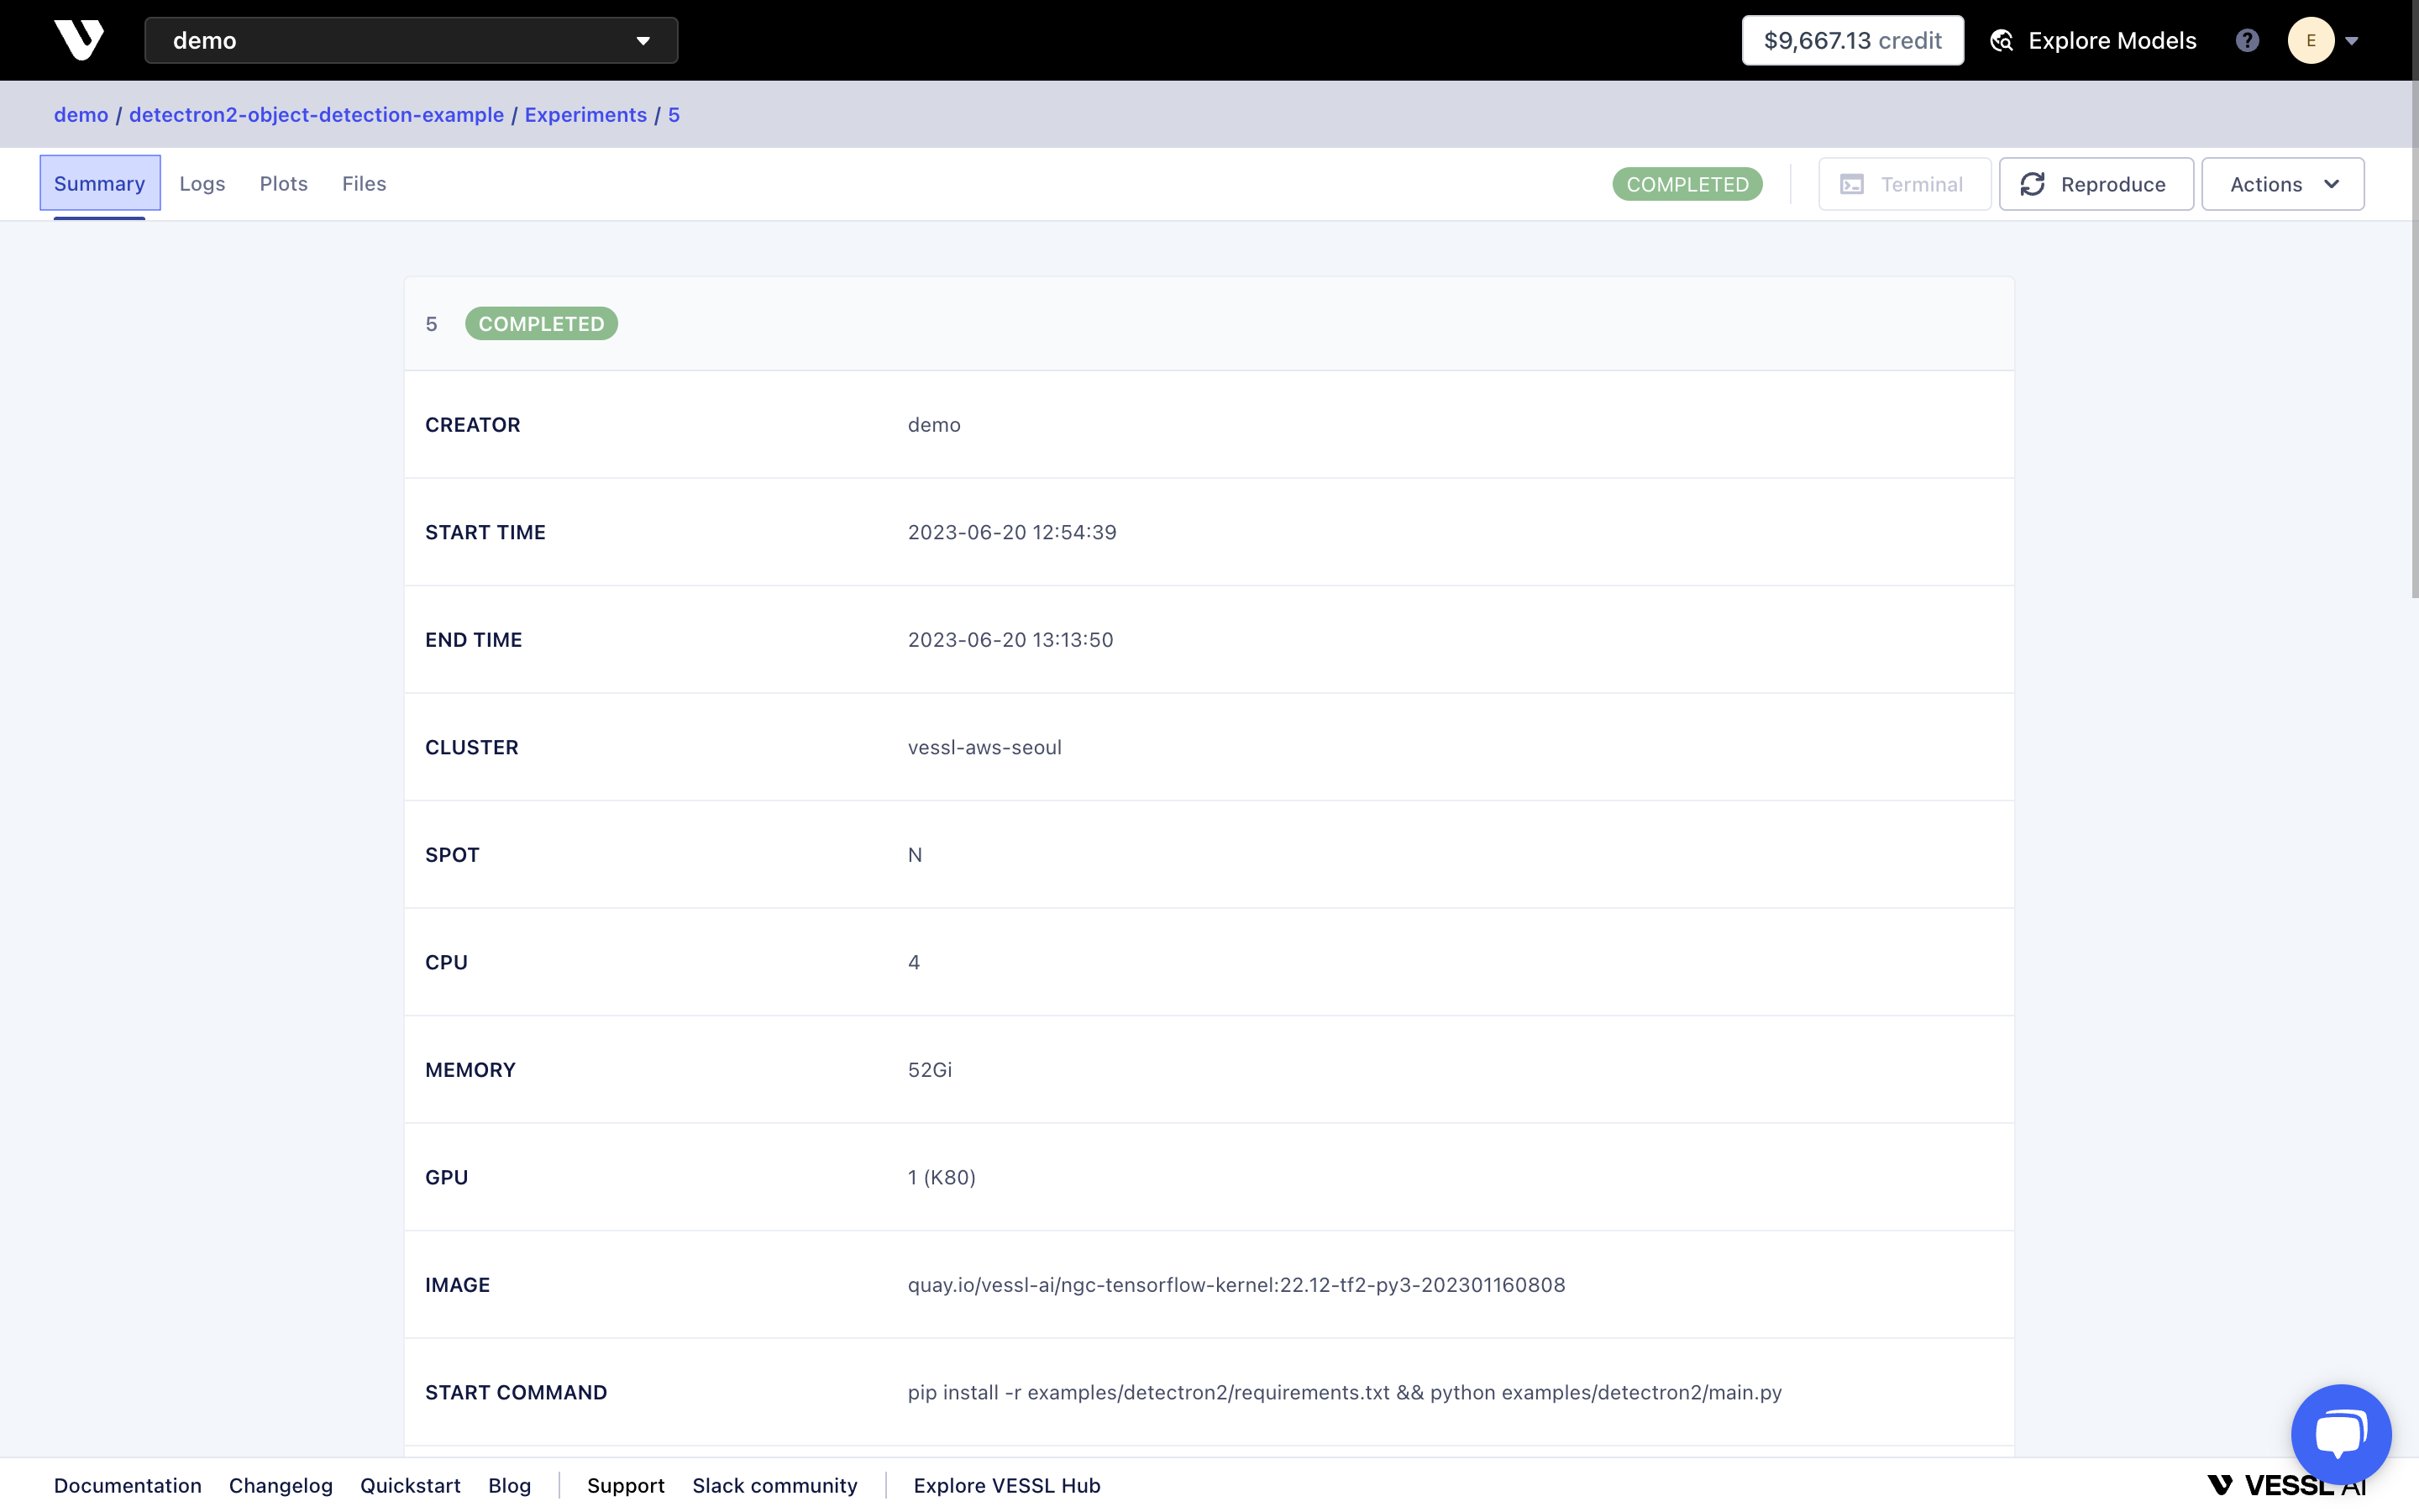The height and width of the screenshot is (1512, 2419).
Task: Click the Explore Models magnifier icon
Action: click(2002, 40)
